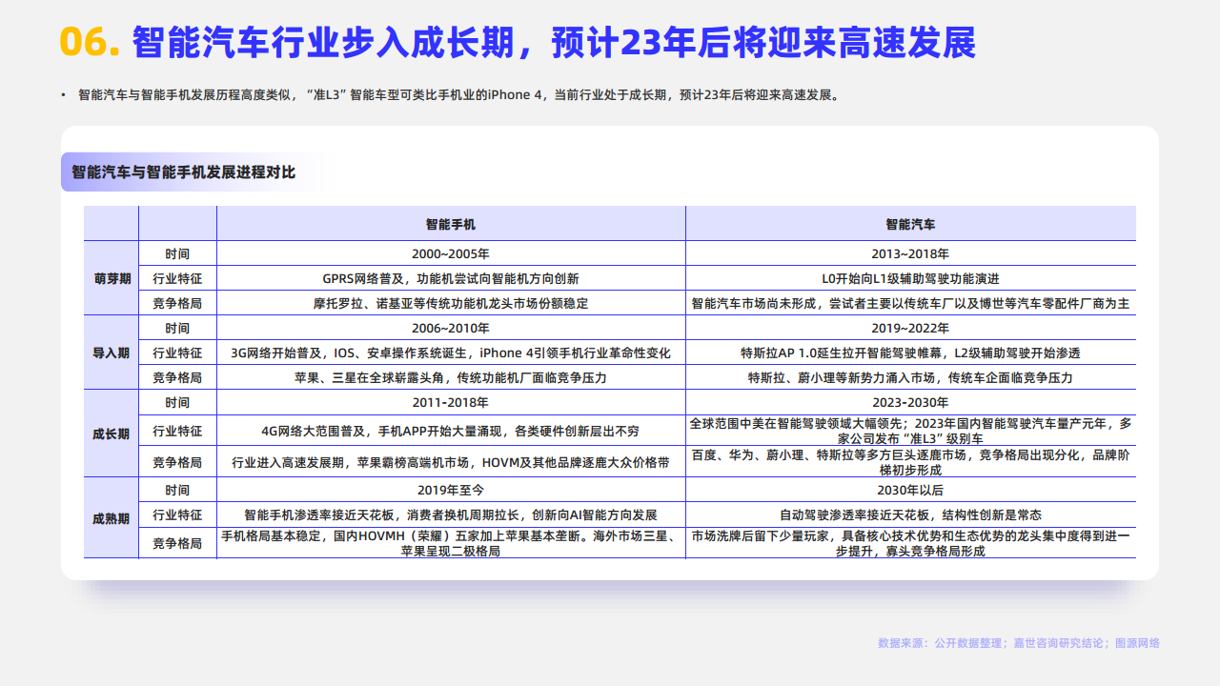Click the slide title '06. 智能汽车行业步入成长期'

518,42
